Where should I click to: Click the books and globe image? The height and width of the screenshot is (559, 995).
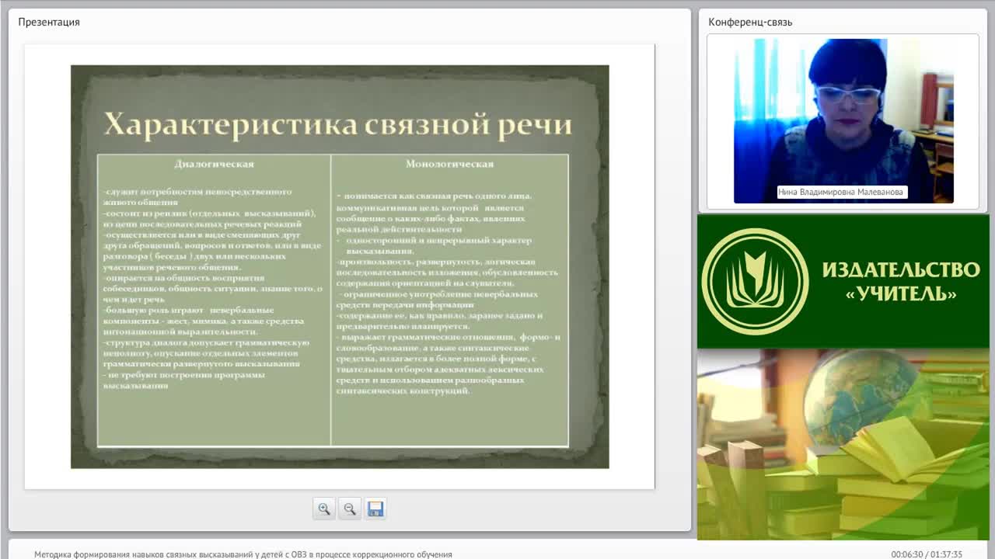[843, 444]
